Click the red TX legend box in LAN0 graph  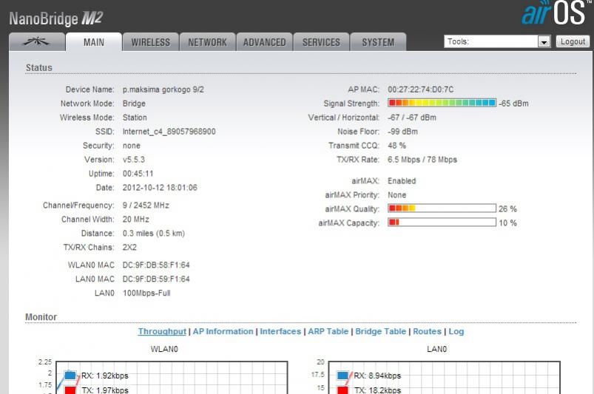pyautogui.click(x=342, y=390)
